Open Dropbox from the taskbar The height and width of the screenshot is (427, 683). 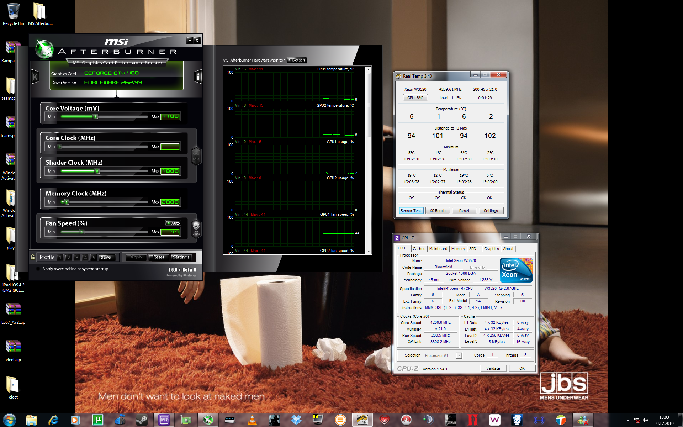296,420
